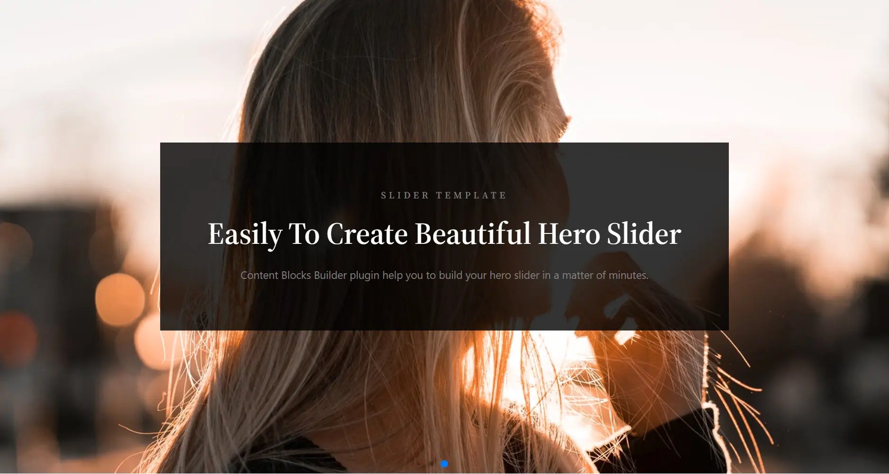The width and height of the screenshot is (889, 474).
Task: Click the orange bokeh light in the background
Action: click(x=119, y=300)
